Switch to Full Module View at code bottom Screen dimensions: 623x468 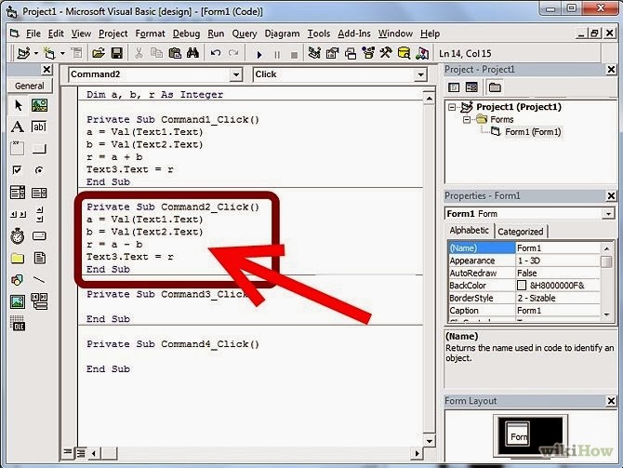click(x=81, y=452)
